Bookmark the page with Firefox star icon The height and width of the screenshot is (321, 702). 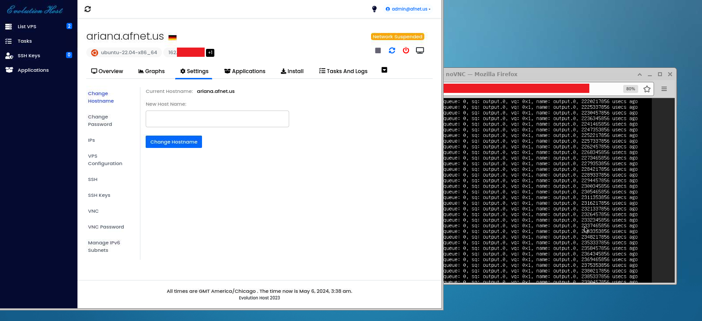(x=647, y=89)
